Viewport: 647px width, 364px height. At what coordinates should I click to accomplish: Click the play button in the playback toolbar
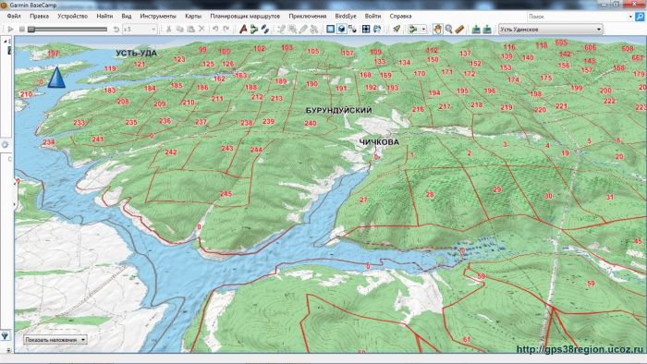click(x=11, y=30)
